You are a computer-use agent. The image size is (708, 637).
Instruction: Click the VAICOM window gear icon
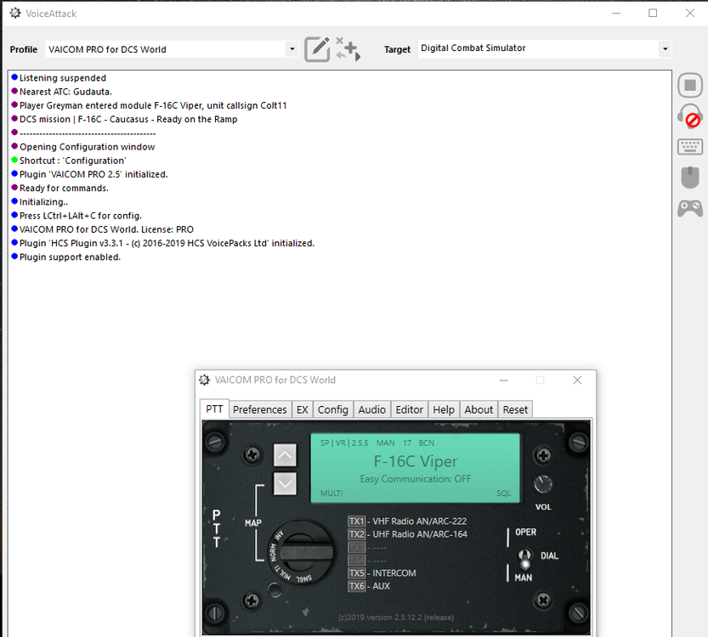[x=204, y=380]
